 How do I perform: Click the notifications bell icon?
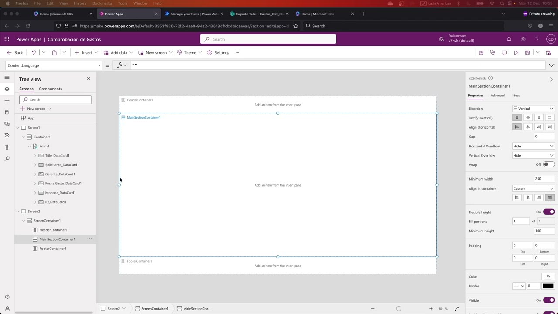click(x=509, y=39)
